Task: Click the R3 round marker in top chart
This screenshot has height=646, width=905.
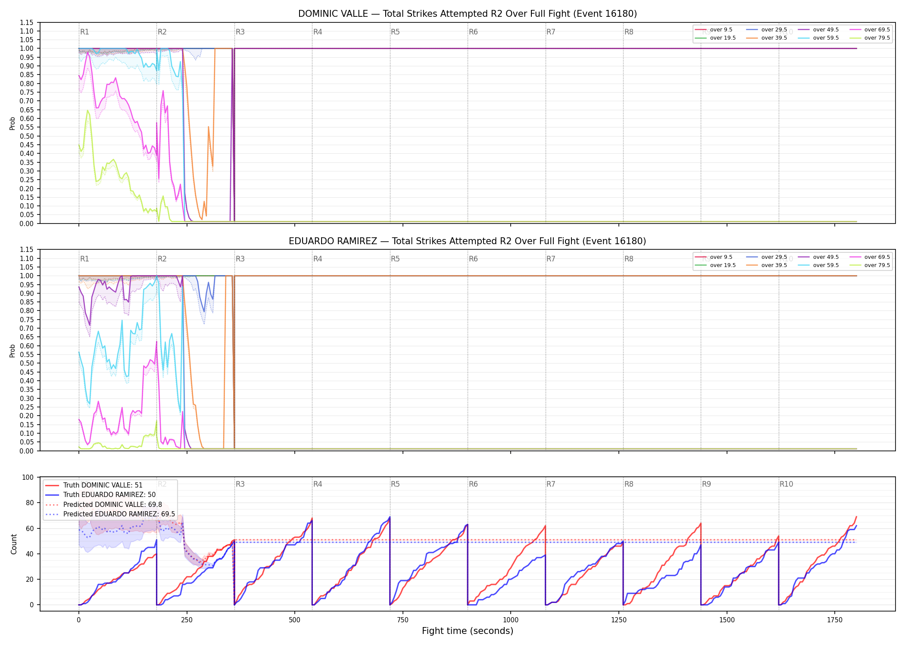Action: [x=240, y=32]
